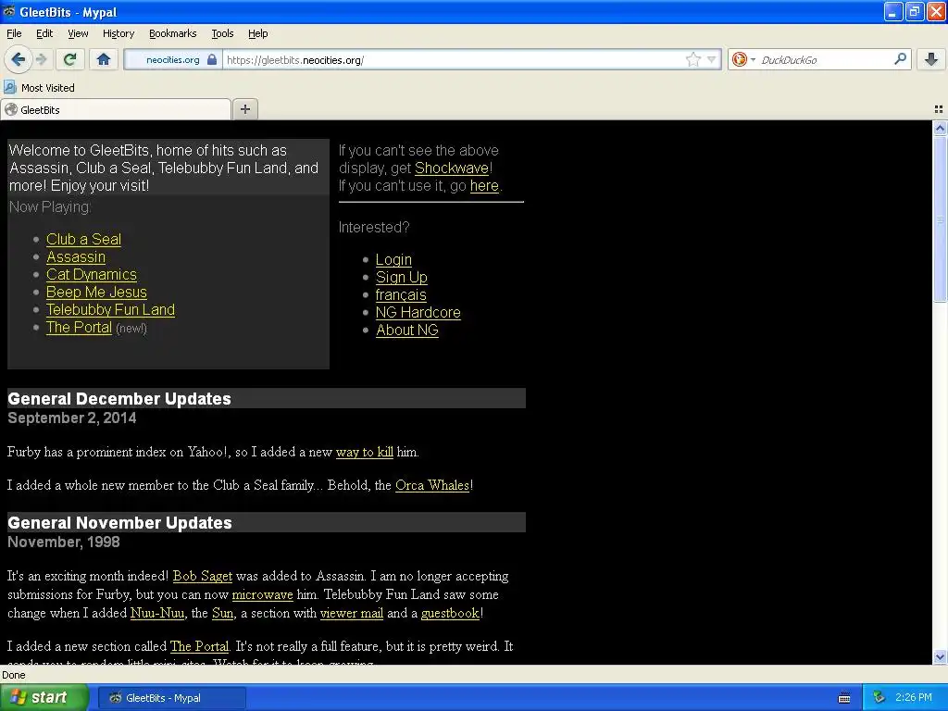Viewport: 948px width, 711px height.
Task: Follow the viewer mail link
Action: point(351,613)
